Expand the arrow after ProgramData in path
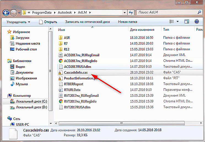This screenshot has width=205, height=142. 55,13
